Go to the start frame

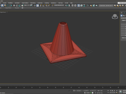(x=108, y=91)
